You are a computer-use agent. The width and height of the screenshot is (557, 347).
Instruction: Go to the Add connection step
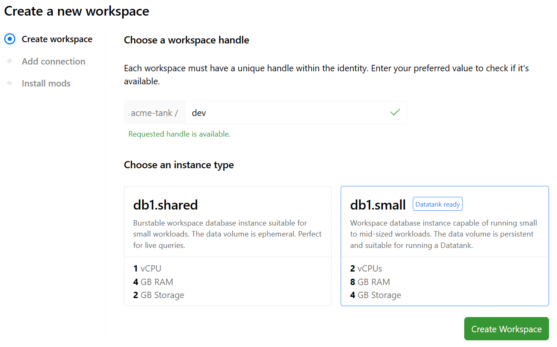tap(54, 62)
